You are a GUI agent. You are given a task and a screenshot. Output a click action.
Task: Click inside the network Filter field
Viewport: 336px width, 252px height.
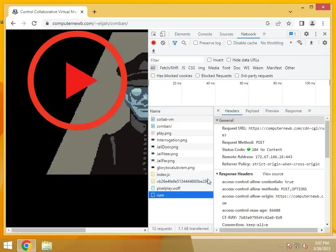pos(177,60)
